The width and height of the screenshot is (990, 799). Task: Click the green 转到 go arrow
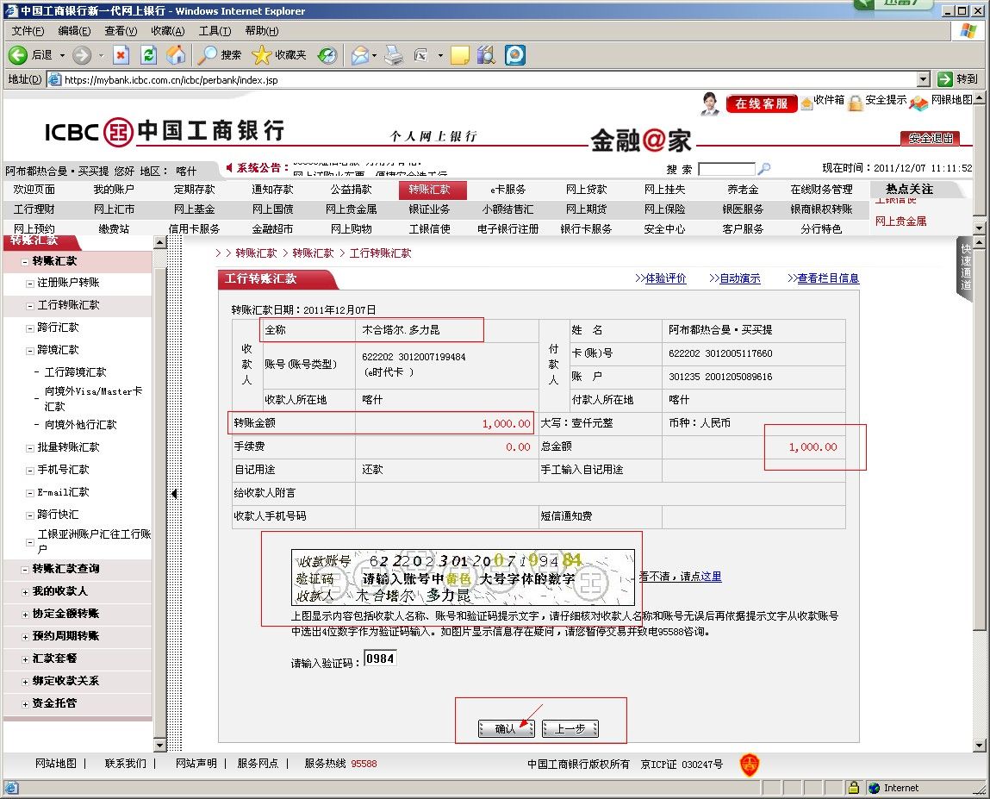[x=945, y=79]
